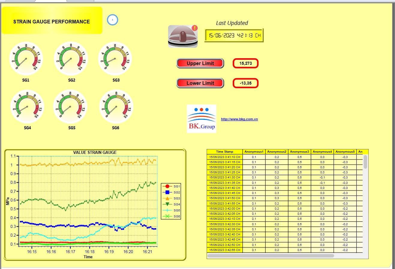Click the SG1 label under the gauge

(x=26, y=80)
